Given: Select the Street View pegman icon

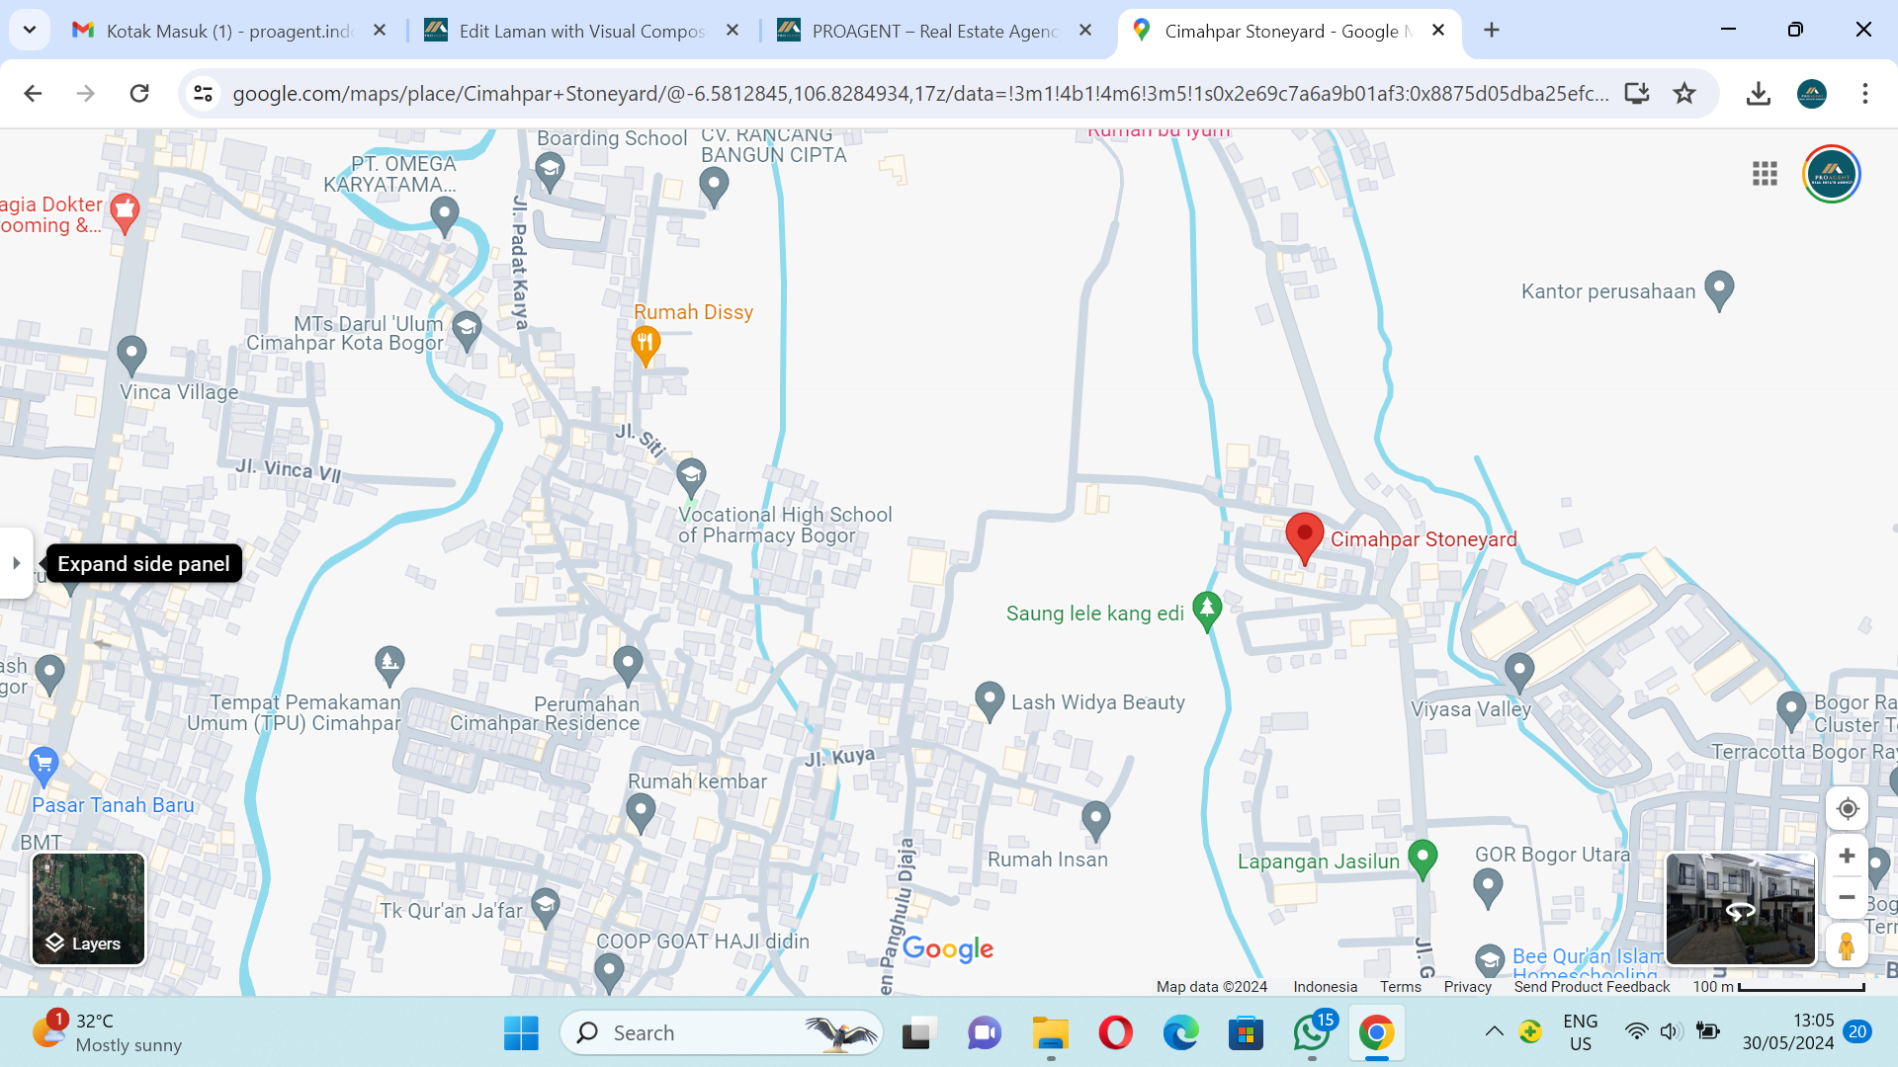Looking at the screenshot, I should [1847, 945].
